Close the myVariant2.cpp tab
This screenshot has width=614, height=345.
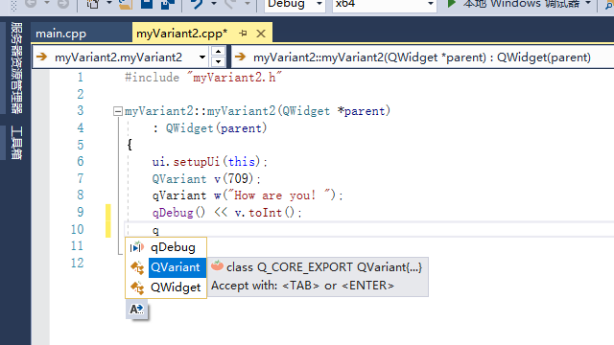coord(261,34)
